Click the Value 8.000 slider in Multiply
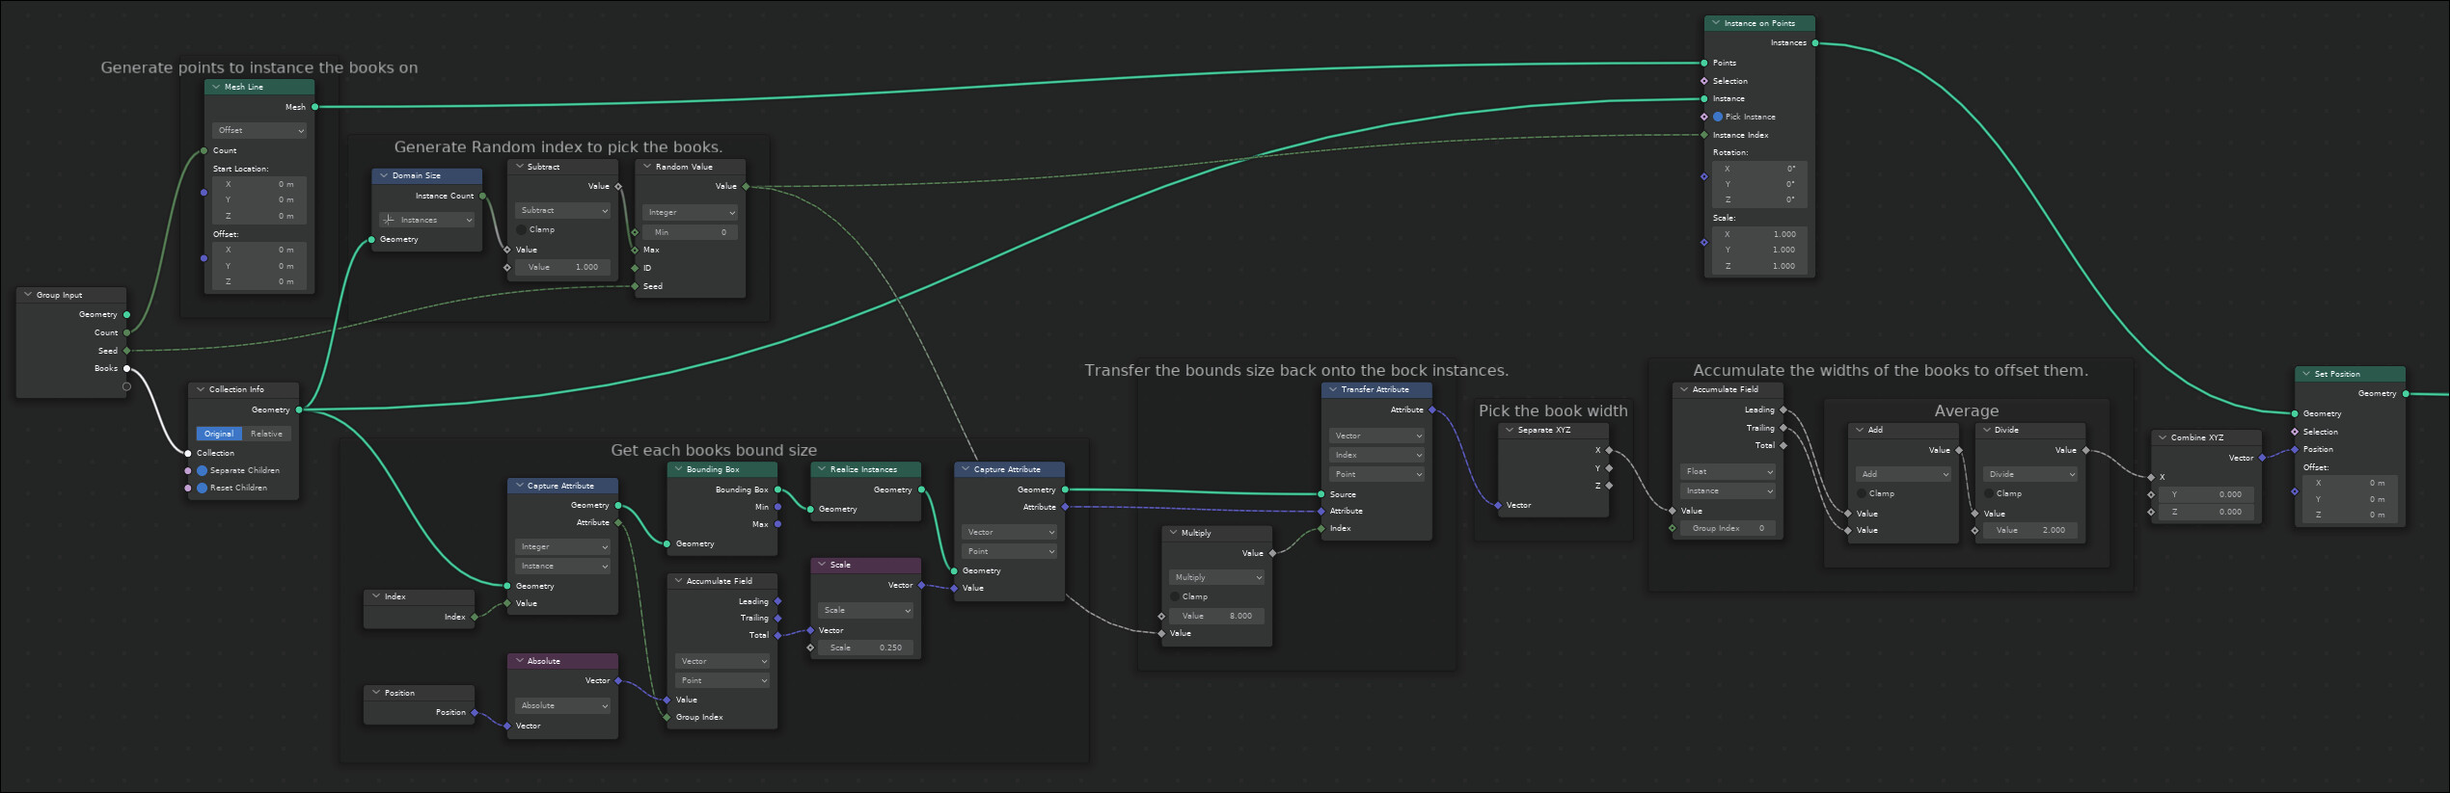2450x793 pixels. point(1217,616)
